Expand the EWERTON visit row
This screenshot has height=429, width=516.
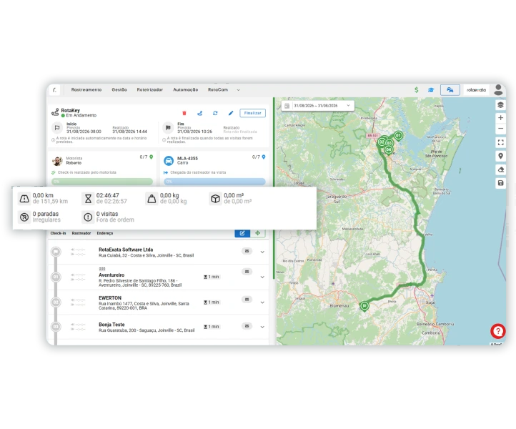(x=262, y=302)
